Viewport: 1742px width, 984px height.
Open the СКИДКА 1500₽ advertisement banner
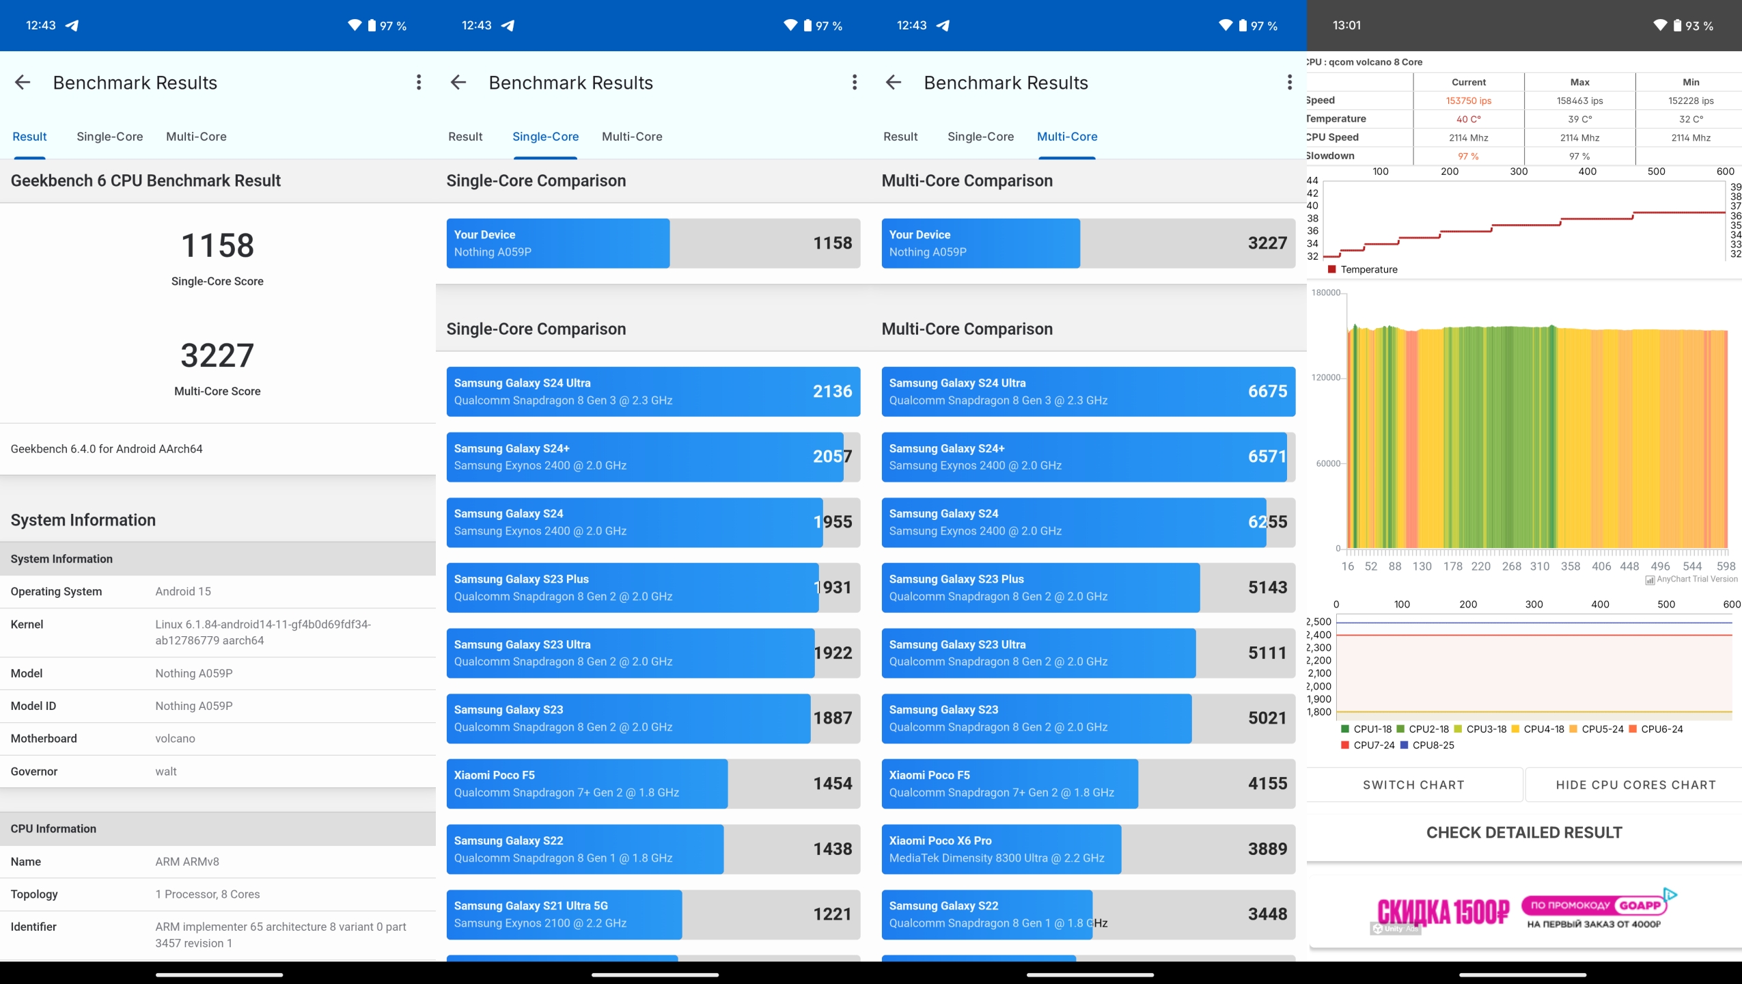(1524, 912)
